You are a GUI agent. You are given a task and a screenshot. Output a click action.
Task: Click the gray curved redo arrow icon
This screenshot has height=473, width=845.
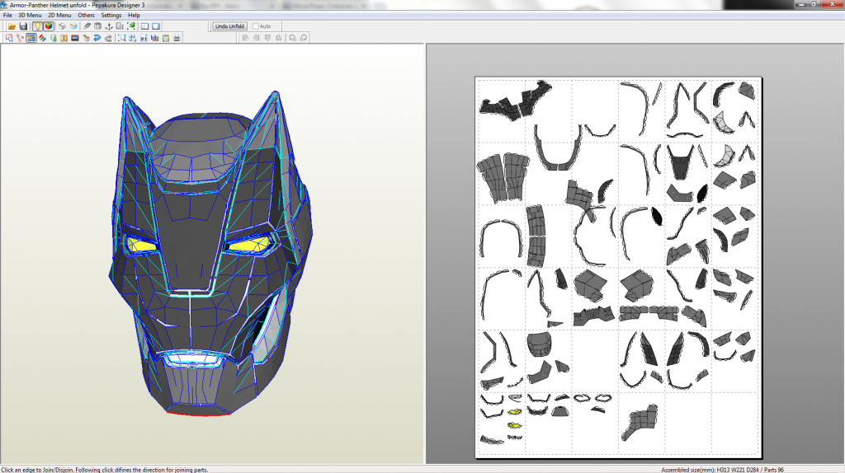108,38
